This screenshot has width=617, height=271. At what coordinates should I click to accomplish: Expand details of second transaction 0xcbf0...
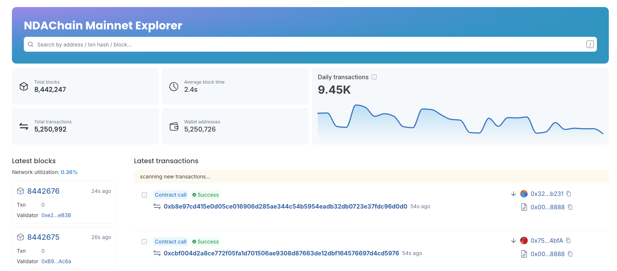144,242
